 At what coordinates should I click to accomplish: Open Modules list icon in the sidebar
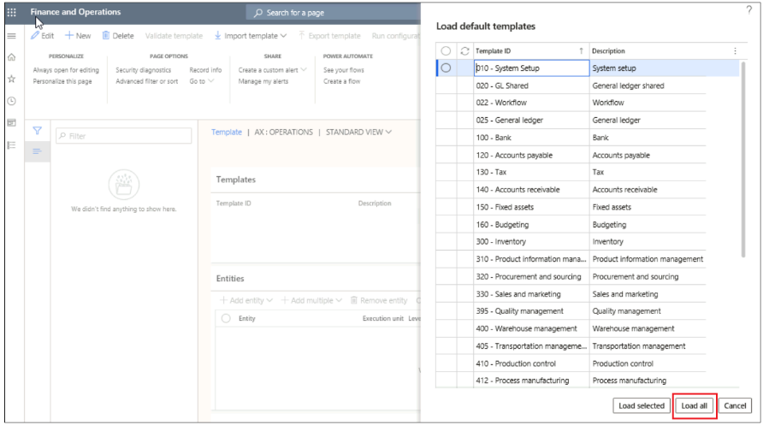tap(12, 145)
